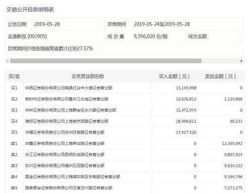Select the deviation note reaching 27.57%

click(50, 49)
